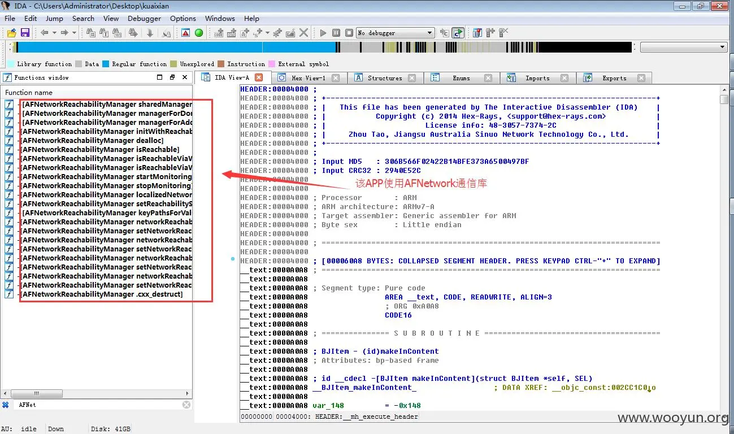Viewport: 734px width, 434px height.
Task: Click the green circle toolbar icon
Action: click(199, 33)
